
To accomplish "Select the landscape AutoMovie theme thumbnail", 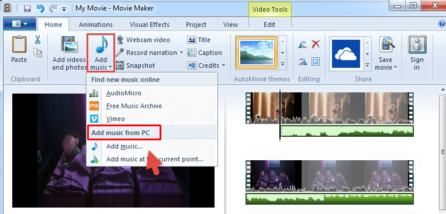I will (x=257, y=53).
